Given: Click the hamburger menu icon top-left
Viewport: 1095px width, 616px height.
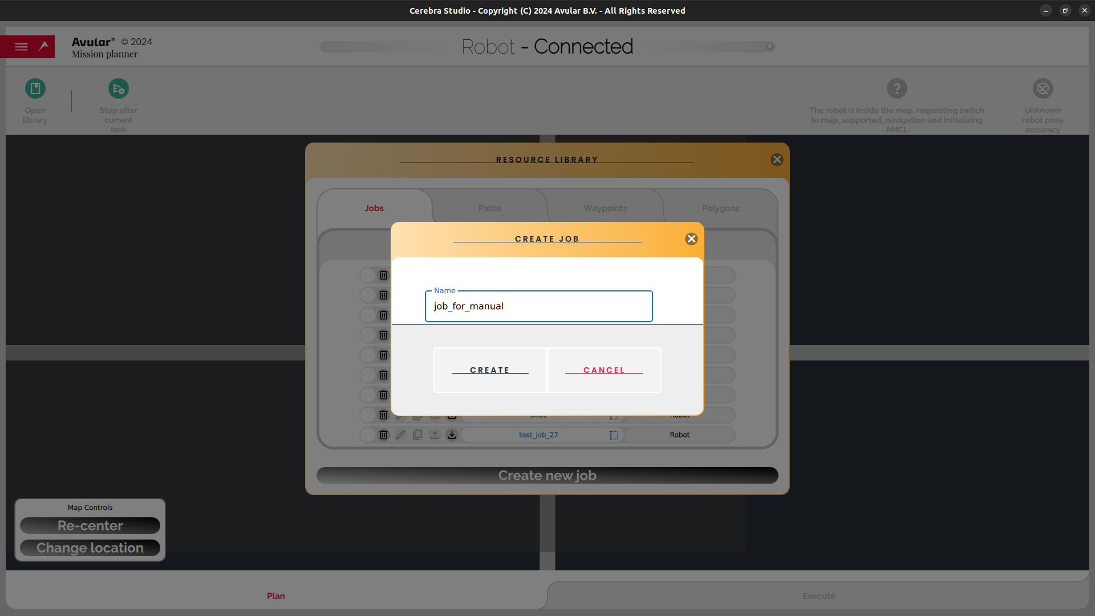Looking at the screenshot, I should [21, 47].
